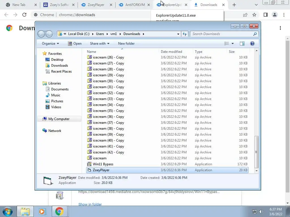
Task: Click Show in folder link in Chrome downloads
Action: pos(90,204)
